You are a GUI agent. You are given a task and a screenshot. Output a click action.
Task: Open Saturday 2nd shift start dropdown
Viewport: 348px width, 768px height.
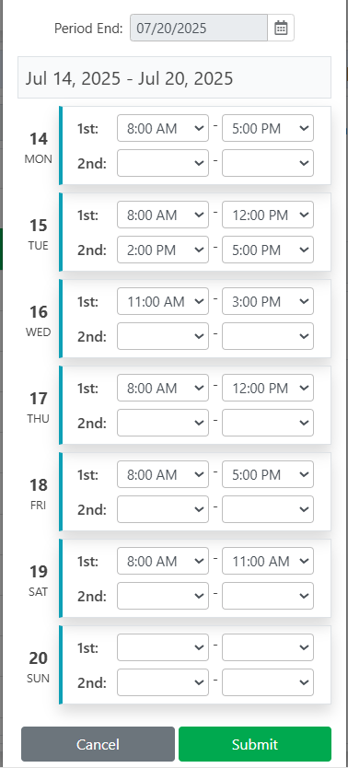163,596
